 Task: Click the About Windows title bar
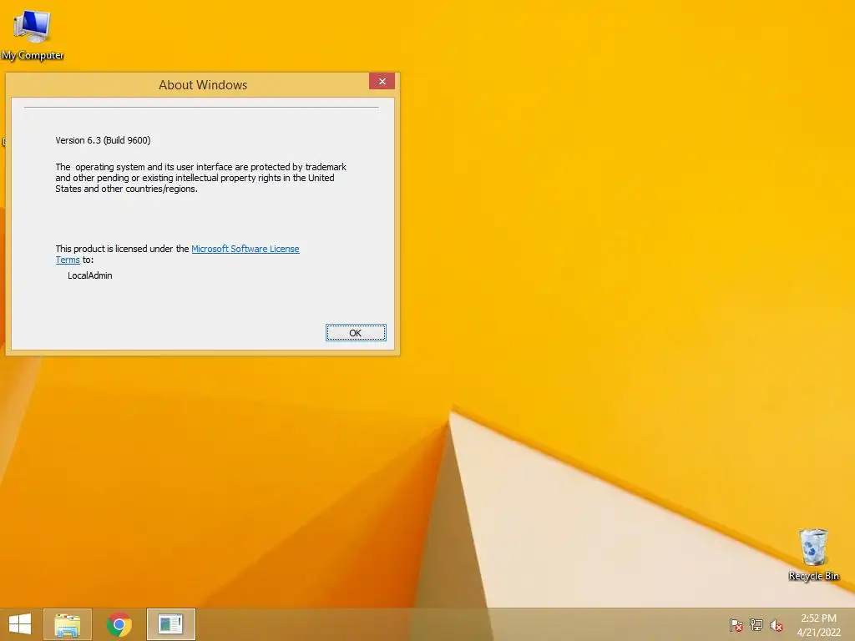[203, 85]
